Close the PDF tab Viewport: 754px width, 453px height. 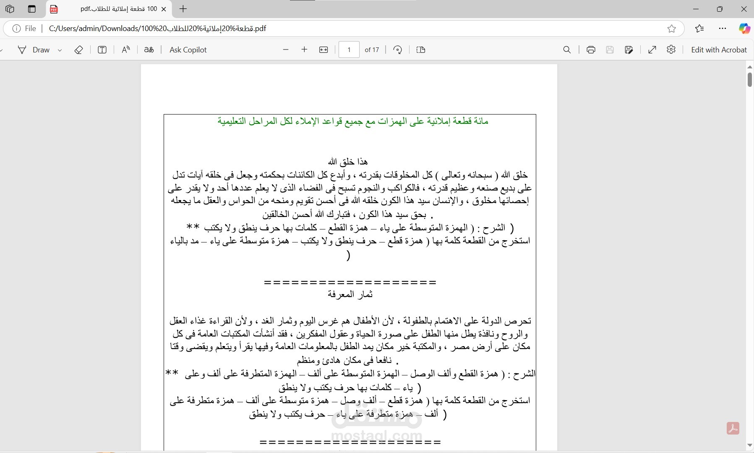tap(164, 9)
